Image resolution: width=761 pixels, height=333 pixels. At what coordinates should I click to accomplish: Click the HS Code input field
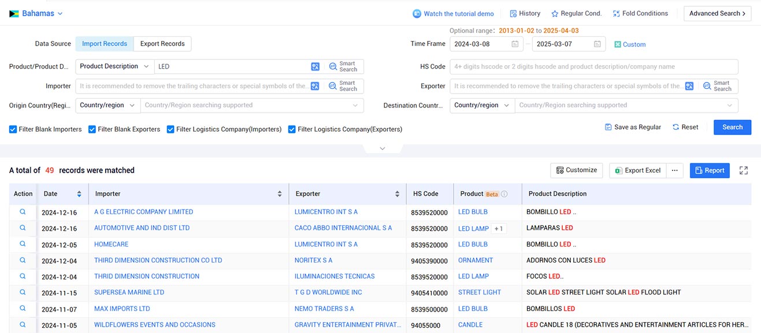[594, 66]
